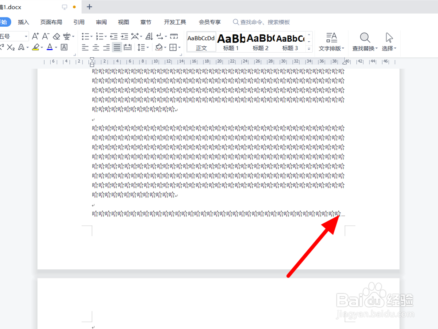Open pinyin guide dropdown arrow
The width and height of the screenshot is (438, 329).
point(73,37)
